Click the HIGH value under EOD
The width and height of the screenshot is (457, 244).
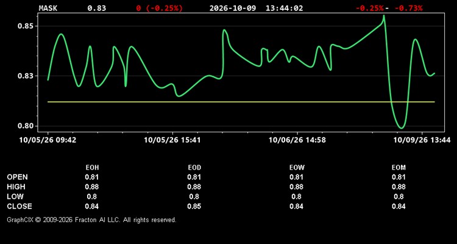194,187
